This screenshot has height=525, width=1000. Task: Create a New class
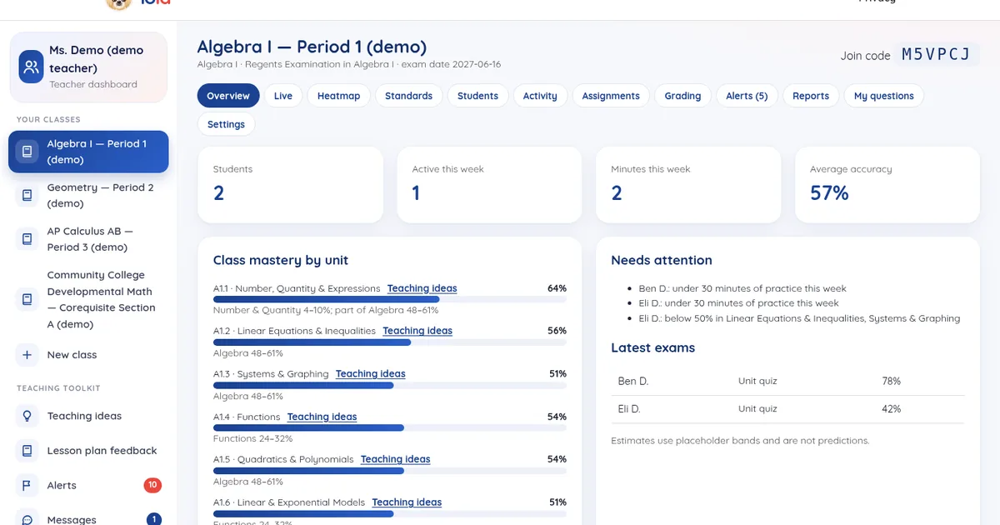(x=88, y=355)
